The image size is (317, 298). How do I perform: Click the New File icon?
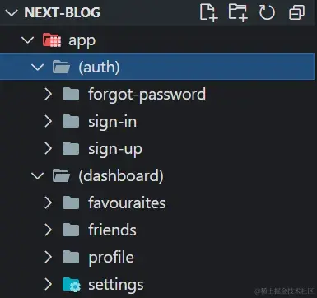point(208,12)
